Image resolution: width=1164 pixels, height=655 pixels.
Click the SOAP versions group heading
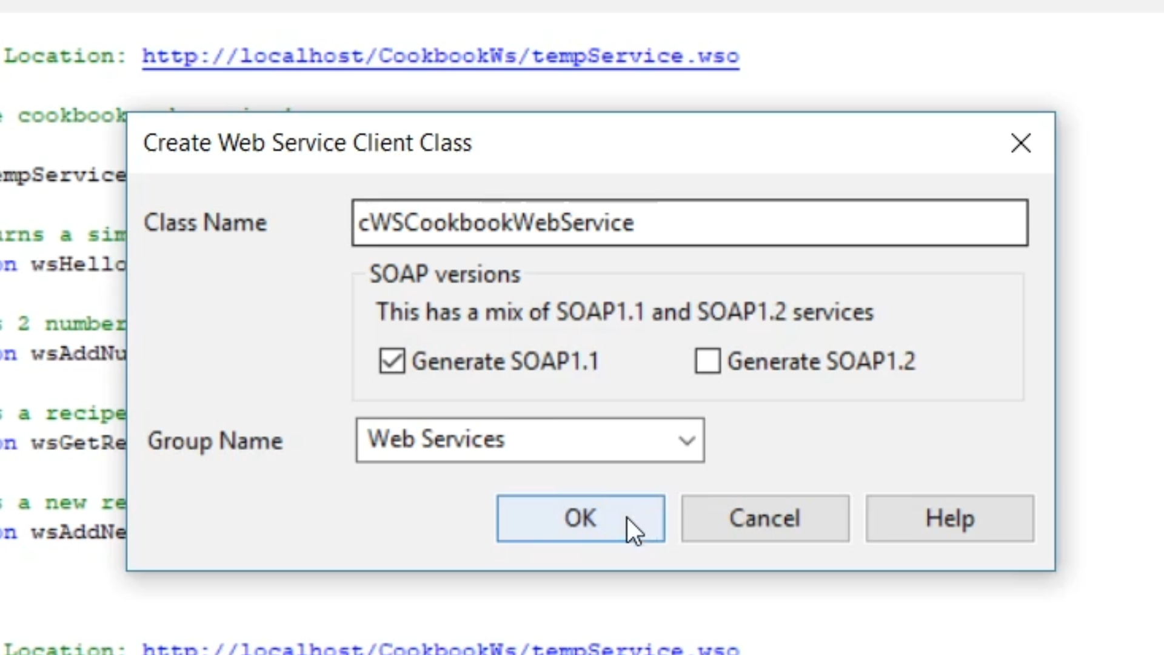pyautogui.click(x=444, y=275)
